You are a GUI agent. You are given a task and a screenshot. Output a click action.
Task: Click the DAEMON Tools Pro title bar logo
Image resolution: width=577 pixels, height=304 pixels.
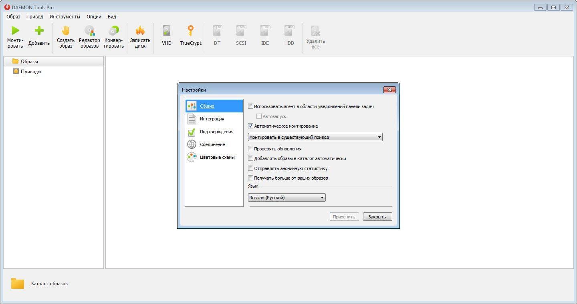tap(7, 7)
